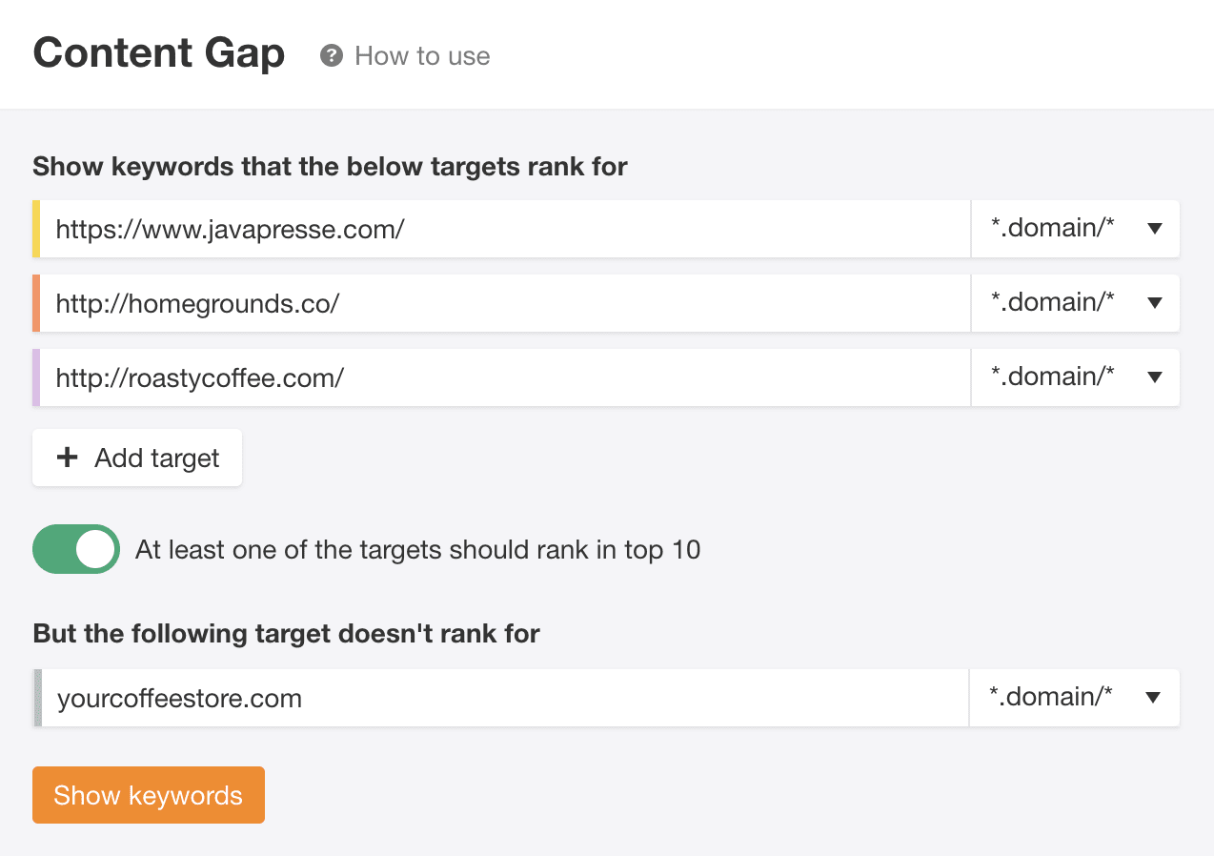Open the mode dropdown for javapresse.com
Viewport: 1214px width, 856px height.
click(1075, 229)
